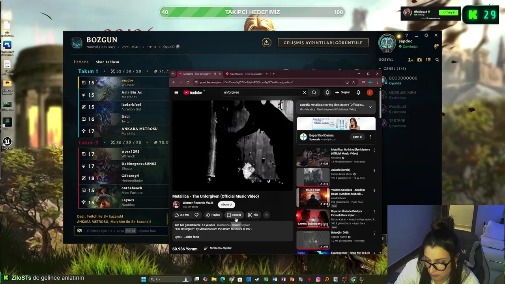Open League client help question mark
Screen dimensions: 505x284
pyautogui.click(x=406, y=35)
